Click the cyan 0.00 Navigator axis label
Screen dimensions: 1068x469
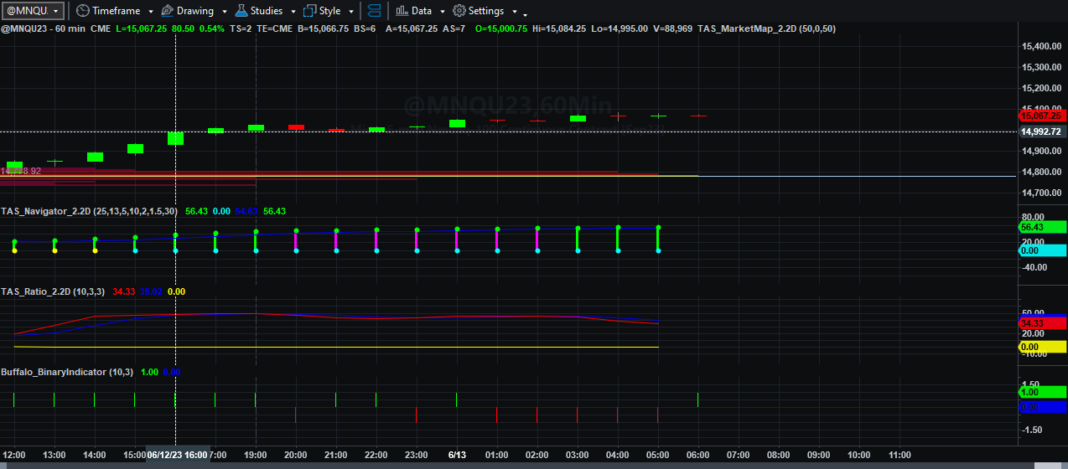pos(1040,250)
